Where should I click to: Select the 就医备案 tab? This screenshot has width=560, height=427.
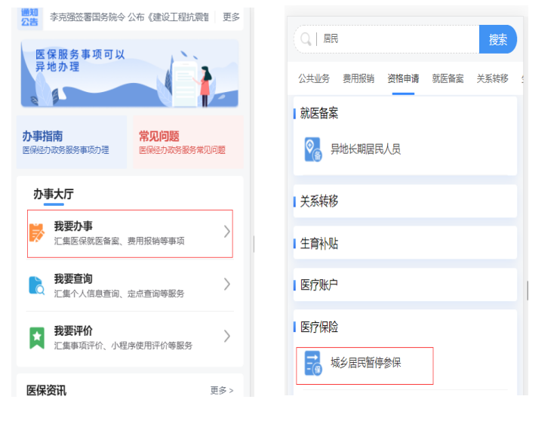tap(448, 78)
